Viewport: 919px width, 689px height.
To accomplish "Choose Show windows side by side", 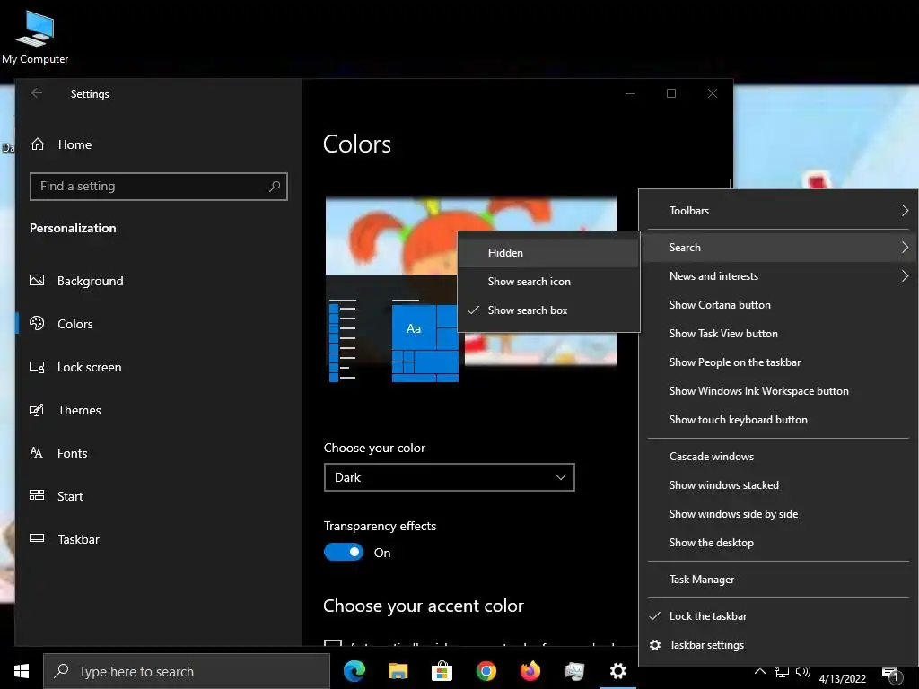I will (780, 514).
